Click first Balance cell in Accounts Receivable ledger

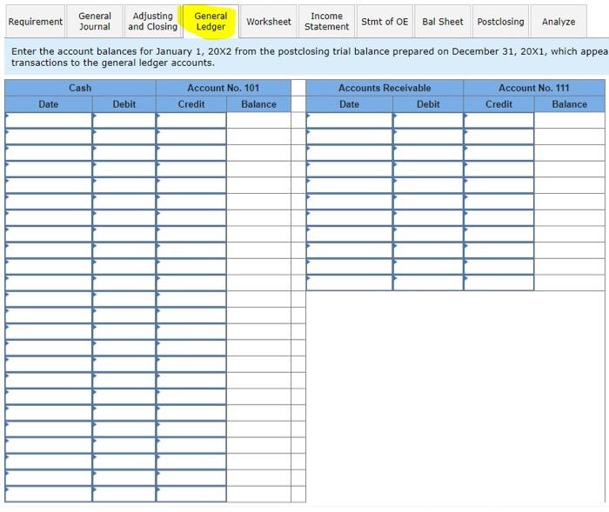[570, 120]
